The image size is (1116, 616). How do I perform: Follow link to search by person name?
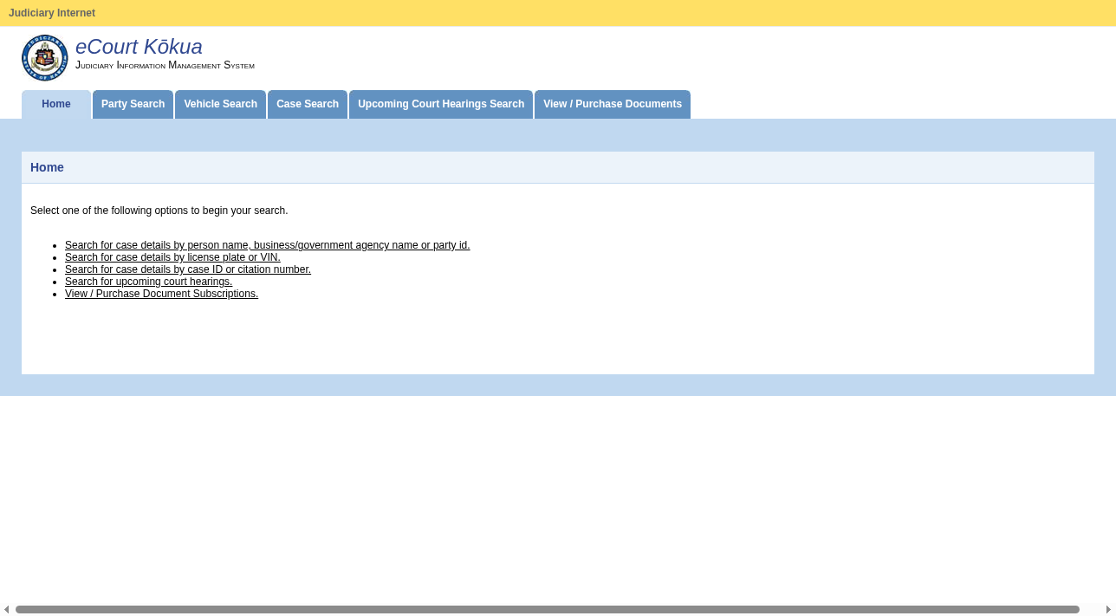tap(268, 245)
